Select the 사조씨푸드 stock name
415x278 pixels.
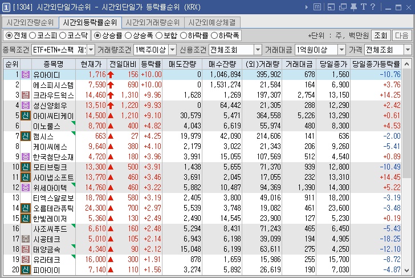(x=50, y=229)
